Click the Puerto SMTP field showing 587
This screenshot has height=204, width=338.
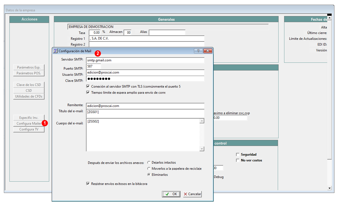pos(94,66)
